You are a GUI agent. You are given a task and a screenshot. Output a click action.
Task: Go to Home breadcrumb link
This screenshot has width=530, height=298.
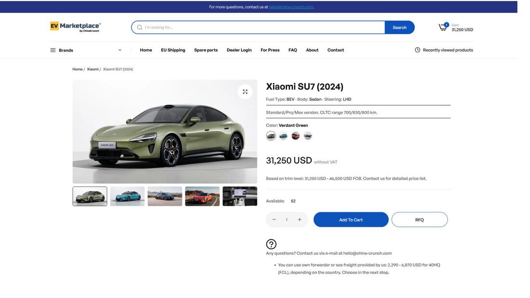tap(78, 69)
